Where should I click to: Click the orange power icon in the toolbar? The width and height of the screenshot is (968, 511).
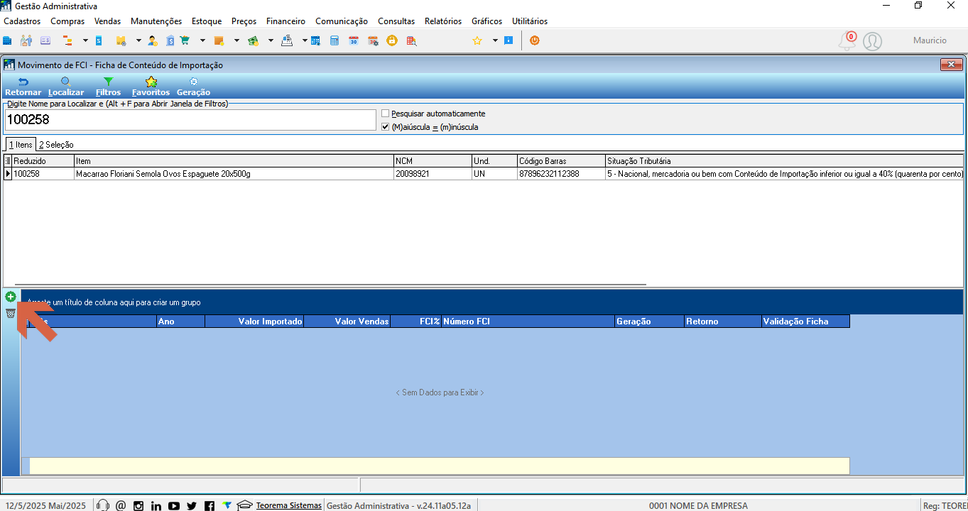click(535, 40)
